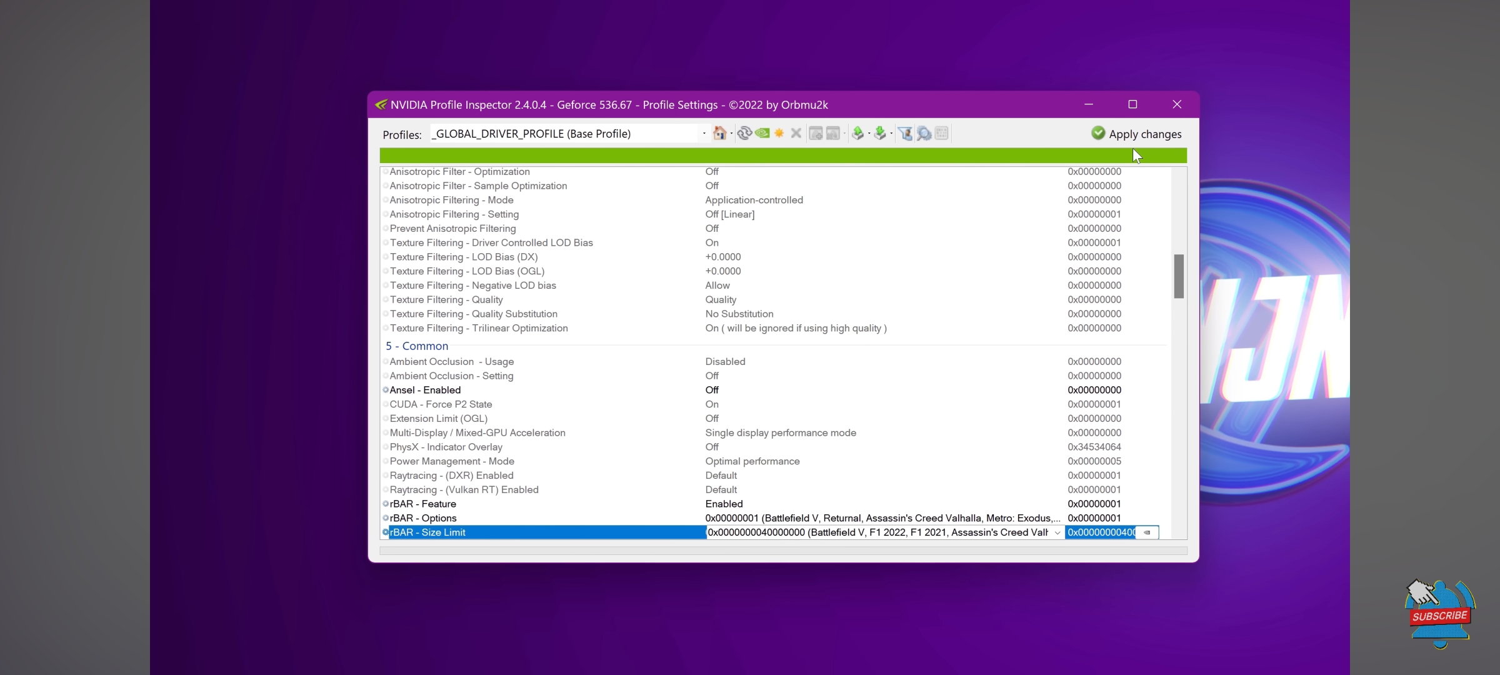Click the Apply changes button
Image resolution: width=1500 pixels, height=675 pixels.
pos(1136,134)
